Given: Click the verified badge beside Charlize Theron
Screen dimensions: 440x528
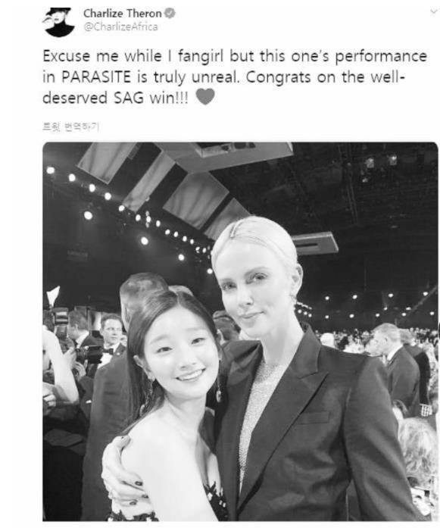Looking at the screenshot, I should [x=170, y=14].
